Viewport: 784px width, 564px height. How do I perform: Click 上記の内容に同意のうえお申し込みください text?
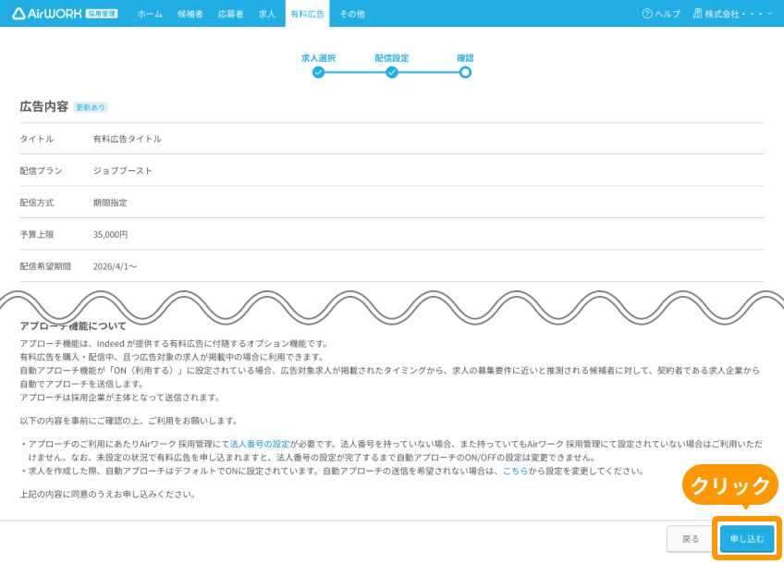click(x=107, y=495)
